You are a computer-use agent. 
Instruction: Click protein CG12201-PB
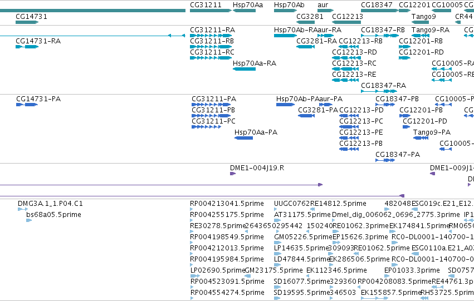(405, 116)
